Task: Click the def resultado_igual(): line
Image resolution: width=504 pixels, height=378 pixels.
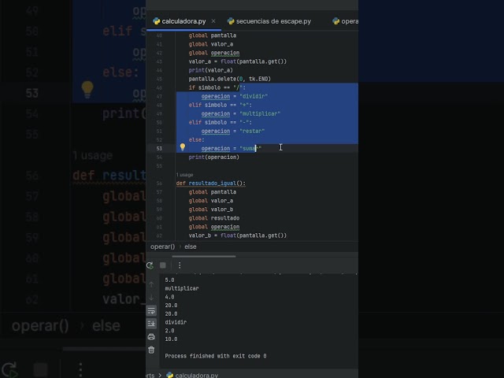Action: click(x=210, y=183)
